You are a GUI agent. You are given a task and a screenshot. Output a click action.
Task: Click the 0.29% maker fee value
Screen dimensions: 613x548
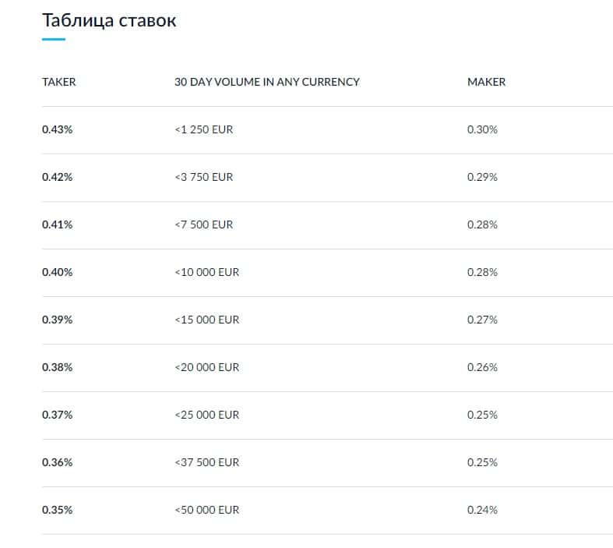pyautogui.click(x=482, y=177)
